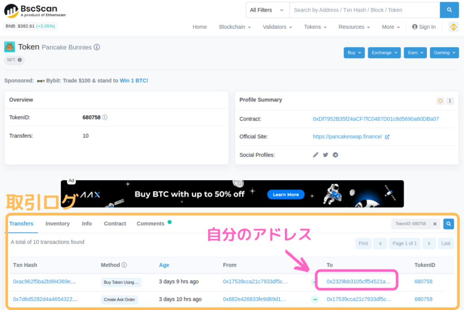Click Win 1 BTC! sponsored link

[134, 81]
